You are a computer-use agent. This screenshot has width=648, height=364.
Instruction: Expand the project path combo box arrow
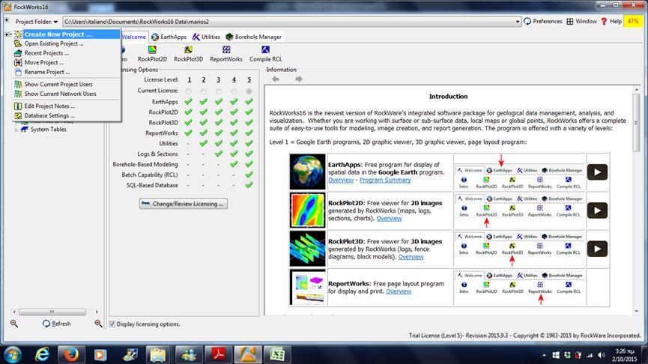click(x=518, y=22)
